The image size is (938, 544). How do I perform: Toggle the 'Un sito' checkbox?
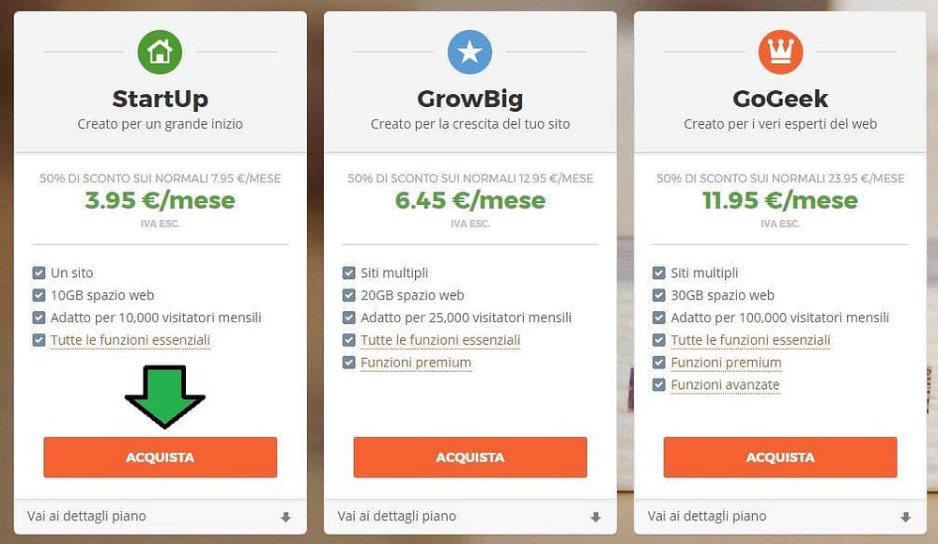click(x=38, y=272)
